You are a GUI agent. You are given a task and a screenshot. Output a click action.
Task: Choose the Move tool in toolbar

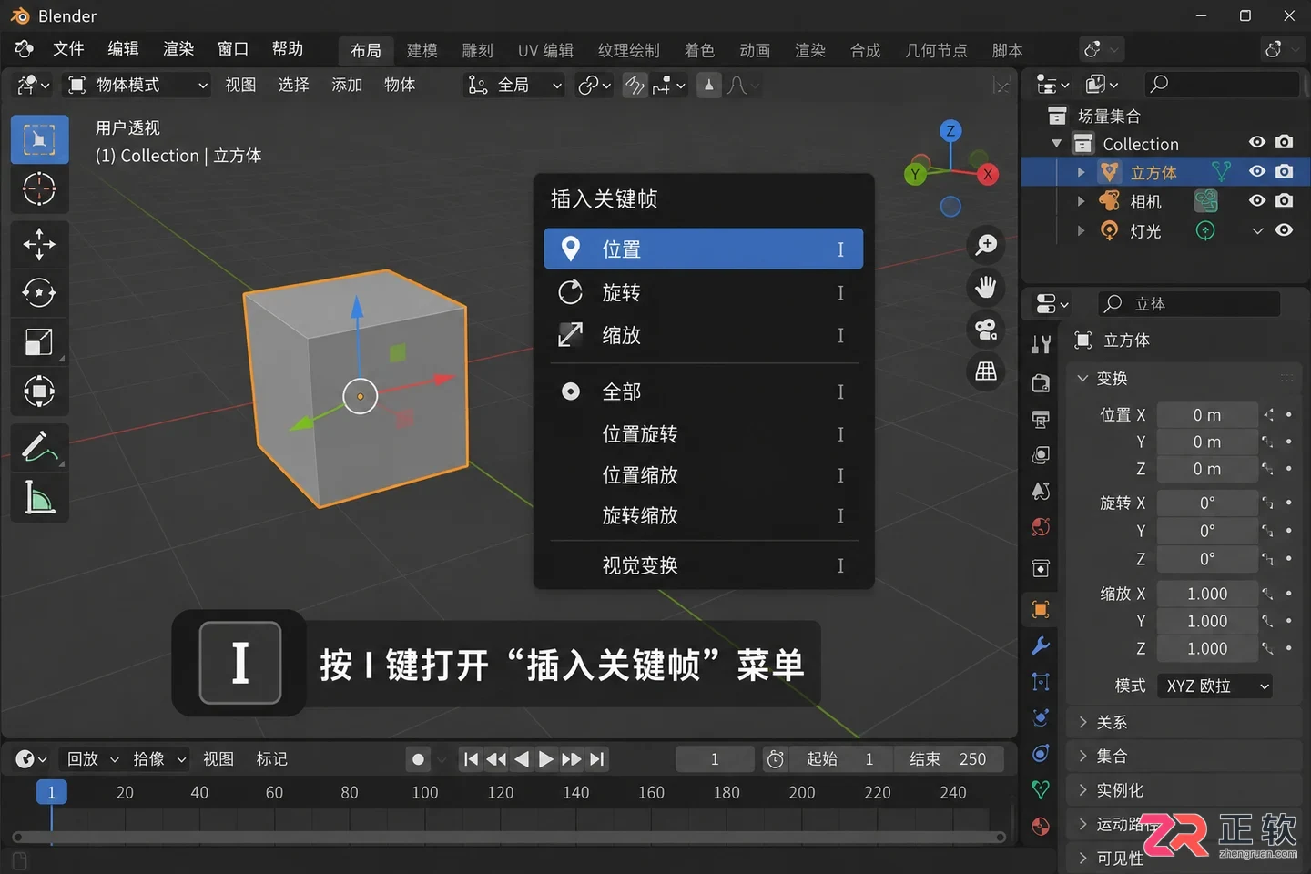point(39,244)
